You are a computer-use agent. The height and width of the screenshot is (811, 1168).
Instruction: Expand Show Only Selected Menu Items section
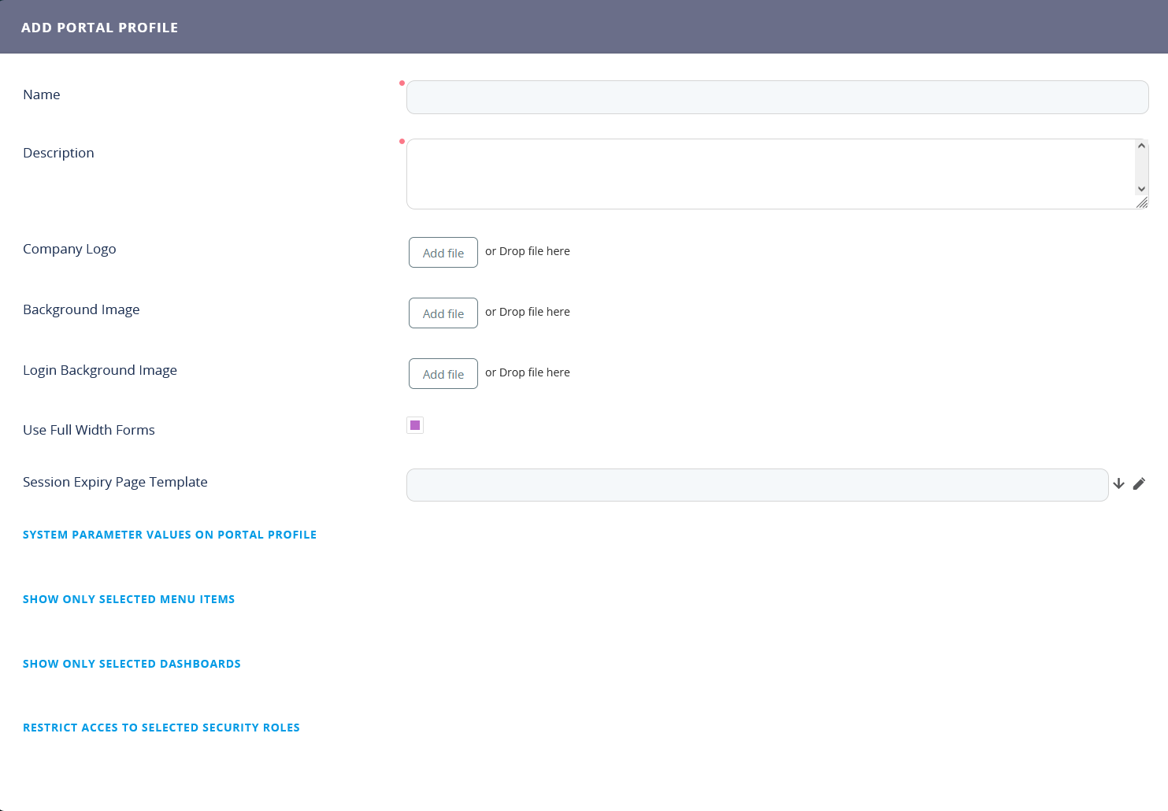[128, 599]
